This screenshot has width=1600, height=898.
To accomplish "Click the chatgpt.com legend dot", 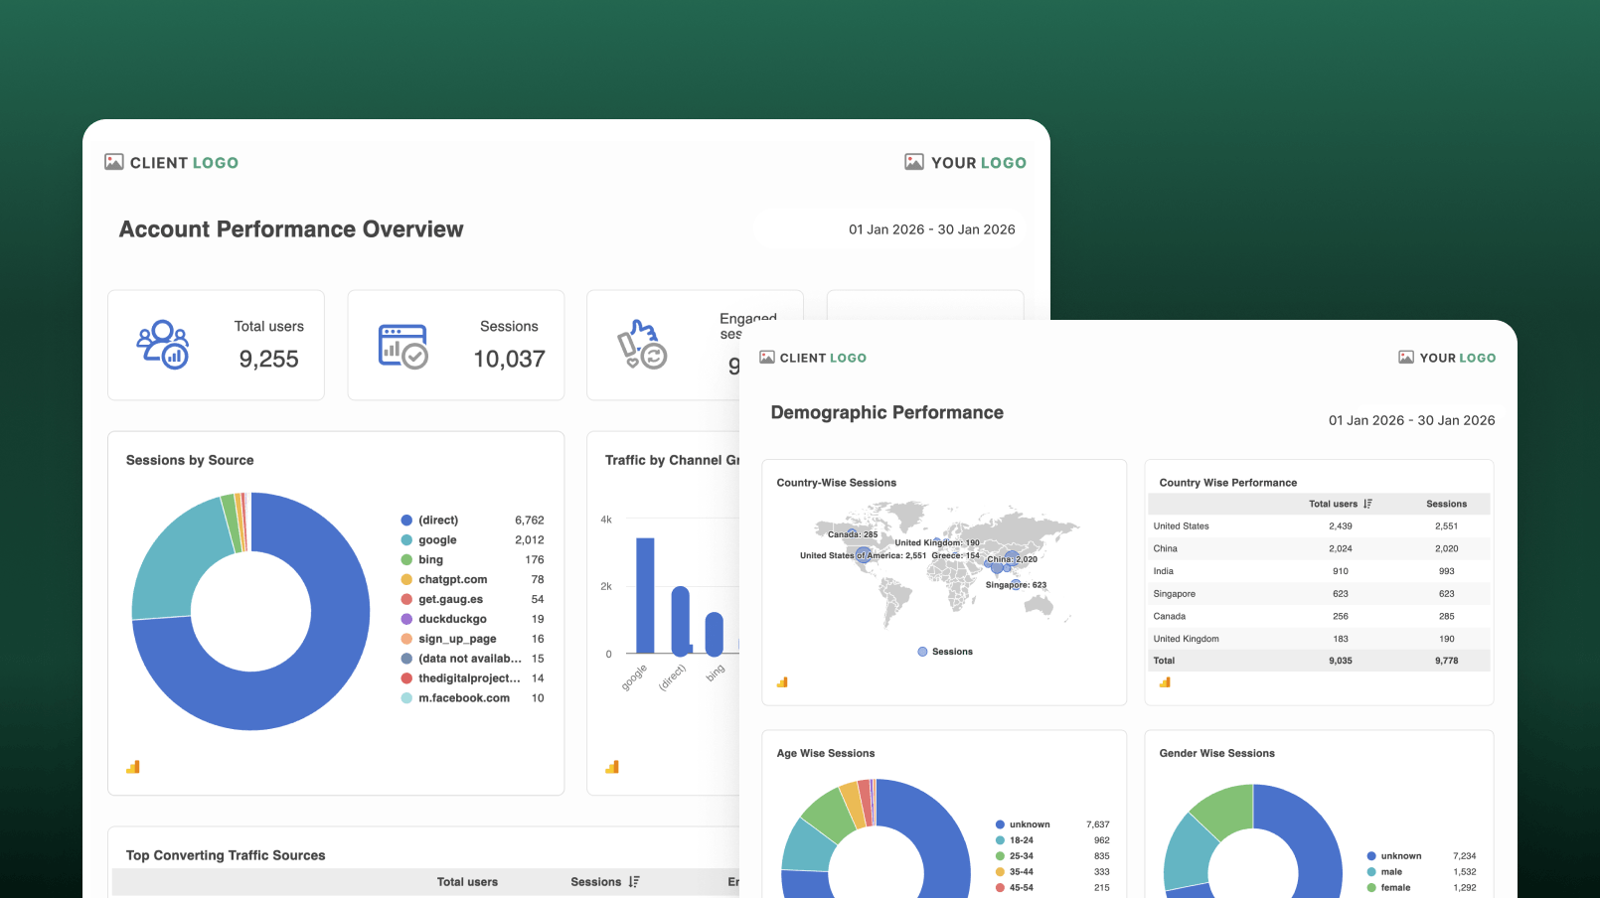I will click(406, 579).
